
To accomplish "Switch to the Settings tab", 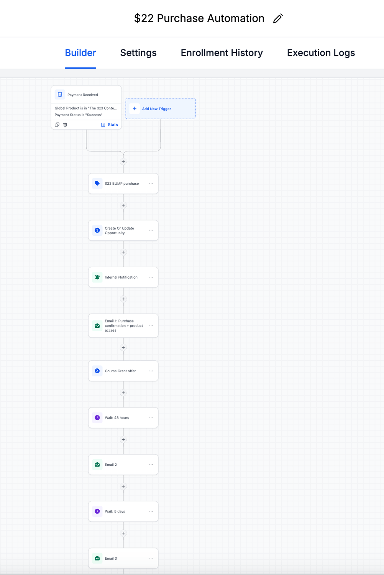I will point(138,53).
